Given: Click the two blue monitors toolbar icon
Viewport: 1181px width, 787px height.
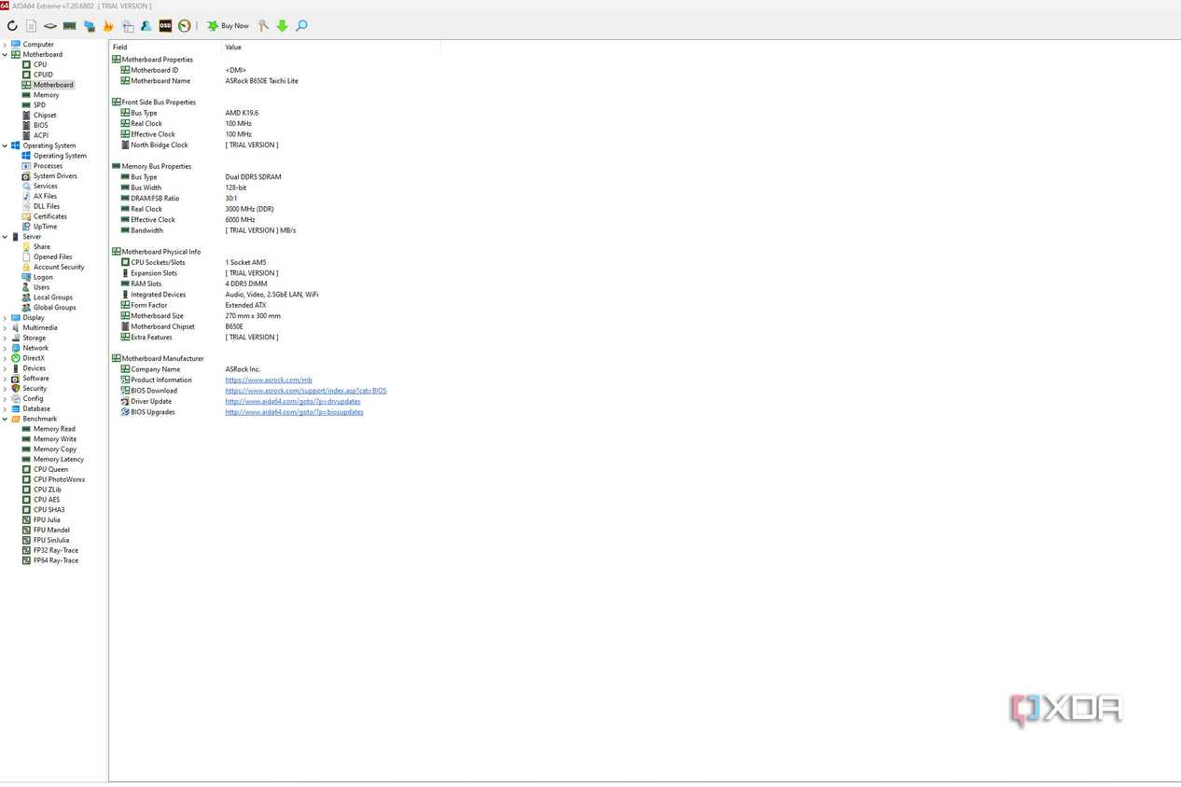Looking at the screenshot, I should pyautogui.click(x=90, y=26).
